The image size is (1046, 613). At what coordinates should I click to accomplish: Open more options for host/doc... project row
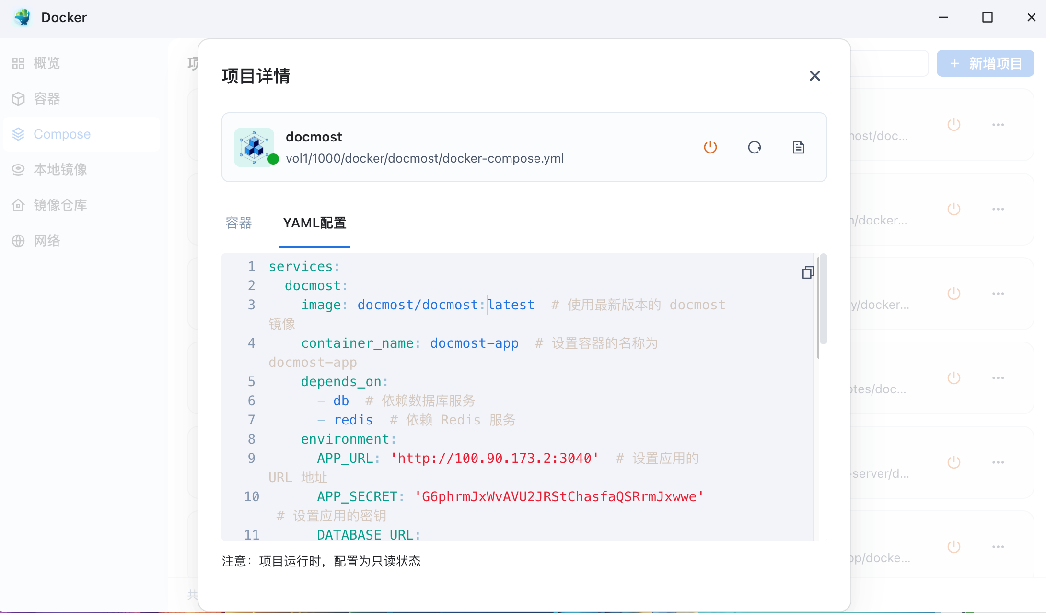click(998, 125)
